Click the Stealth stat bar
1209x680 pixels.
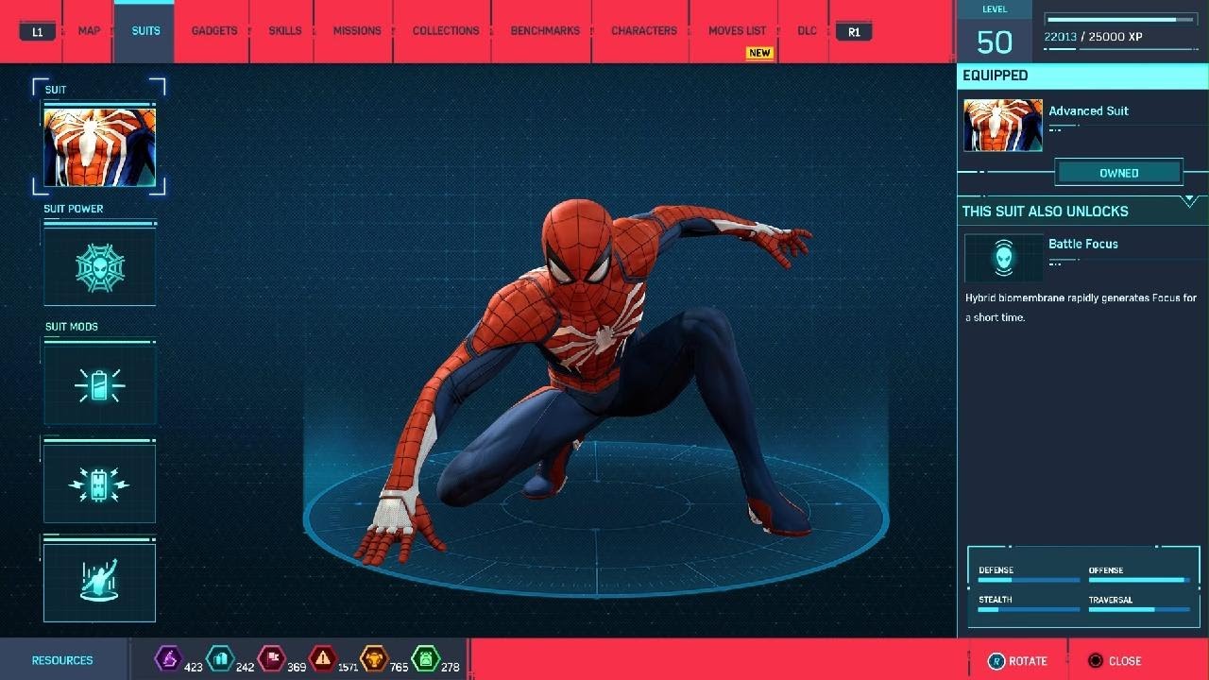coord(1029,609)
